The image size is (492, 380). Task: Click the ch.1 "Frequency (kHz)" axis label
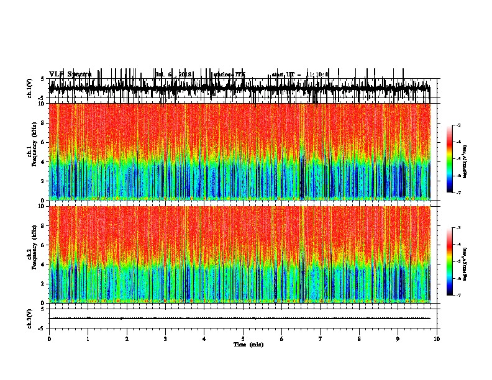tap(34, 144)
